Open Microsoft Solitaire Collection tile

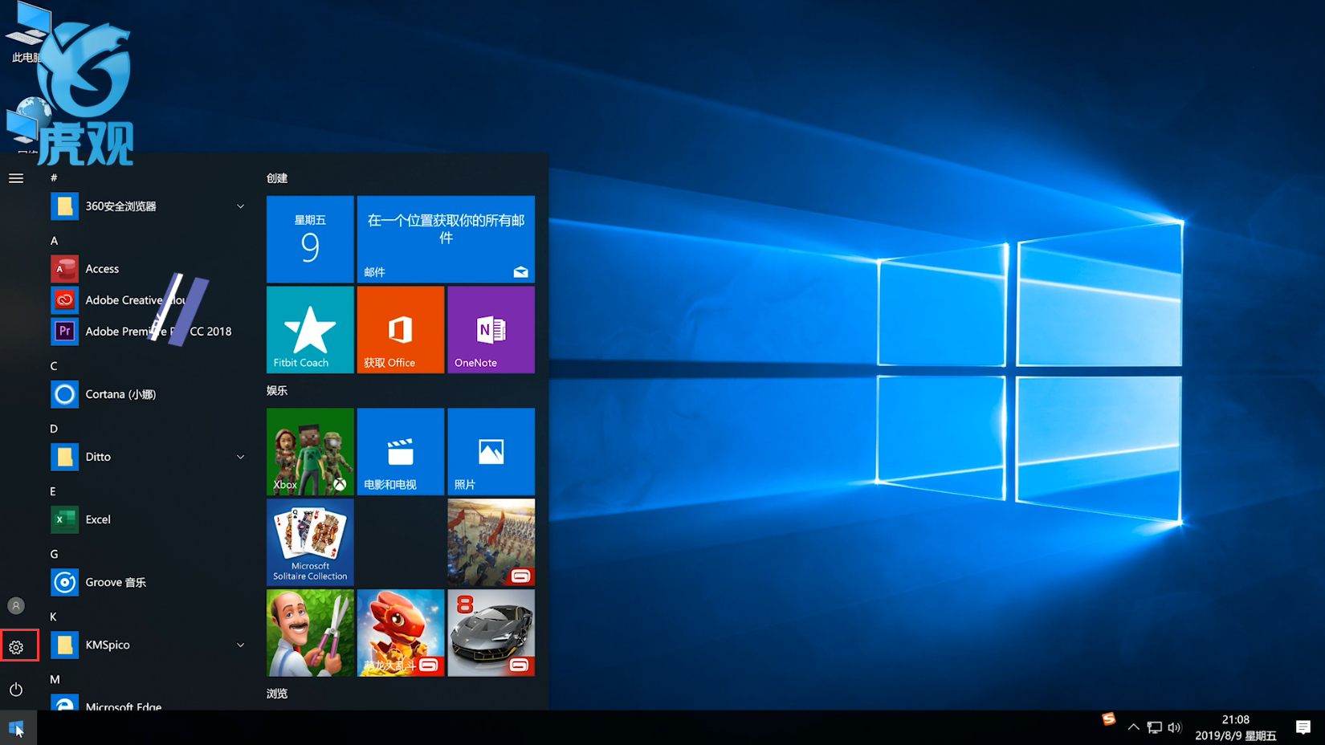310,543
